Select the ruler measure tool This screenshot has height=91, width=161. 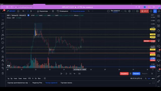pyautogui.click(x=3, y=48)
